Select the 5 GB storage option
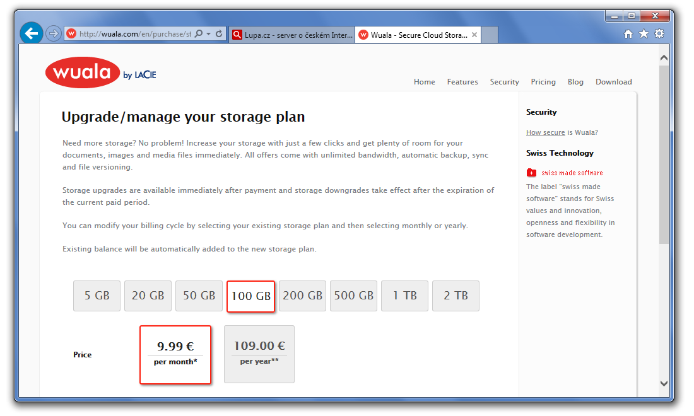 (x=97, y=296)
